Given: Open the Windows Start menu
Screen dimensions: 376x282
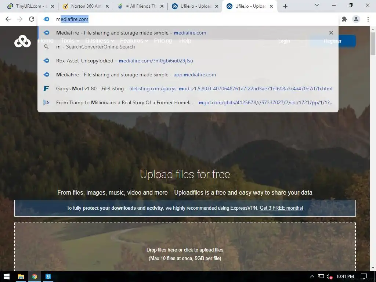Looking at the screenshot, I should 7,276.
